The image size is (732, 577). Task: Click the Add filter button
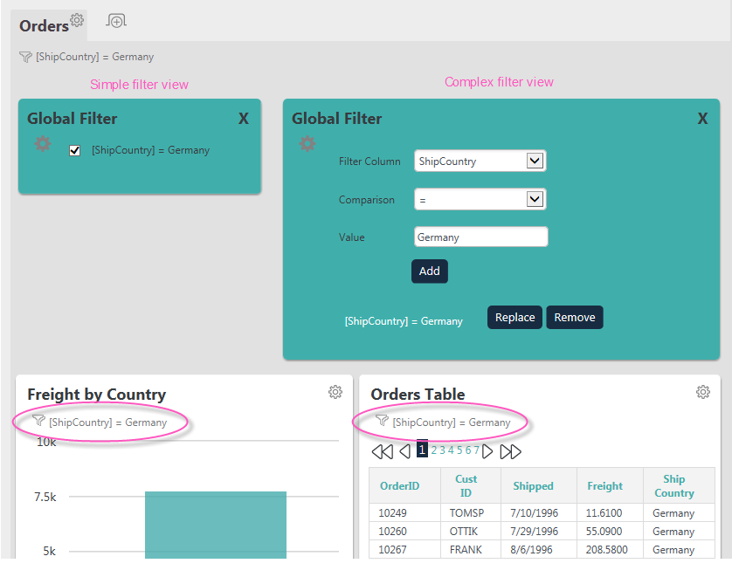(430, 271)
